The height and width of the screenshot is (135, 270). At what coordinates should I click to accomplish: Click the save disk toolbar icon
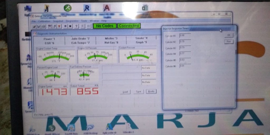coord(39,26)
